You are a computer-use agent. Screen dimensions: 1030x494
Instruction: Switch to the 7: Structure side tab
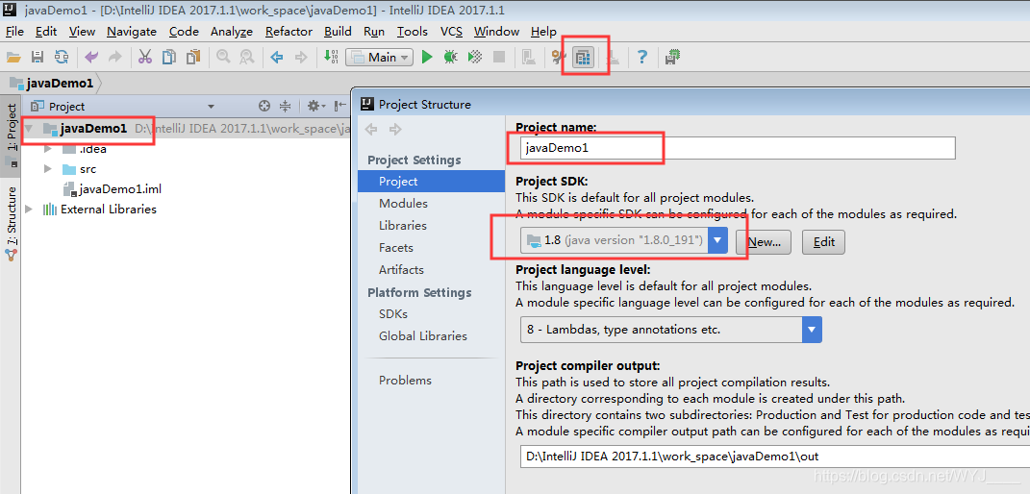pyautogui.click(x=11, y=223)
